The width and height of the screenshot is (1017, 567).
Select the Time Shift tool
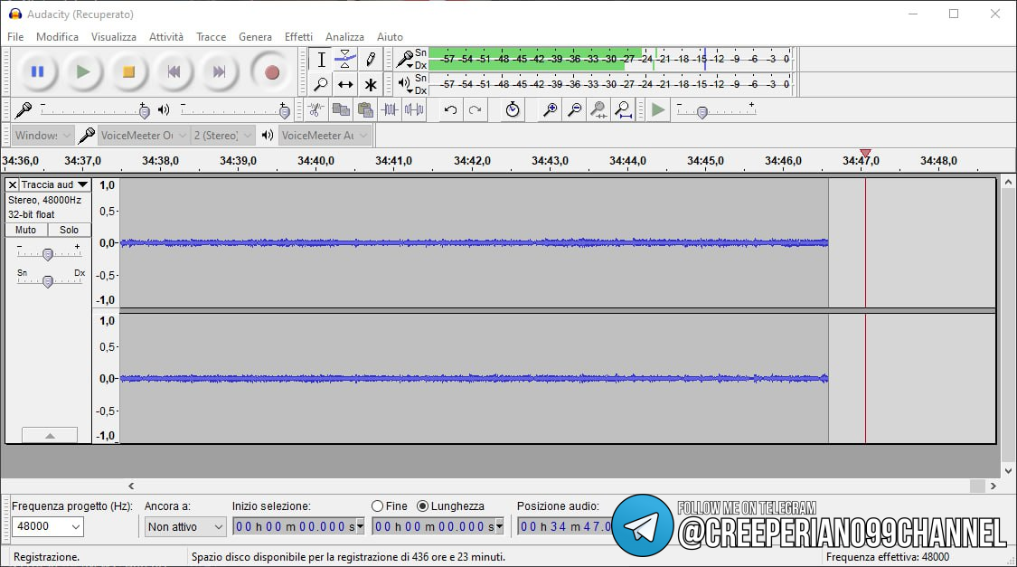coord(345,84)
